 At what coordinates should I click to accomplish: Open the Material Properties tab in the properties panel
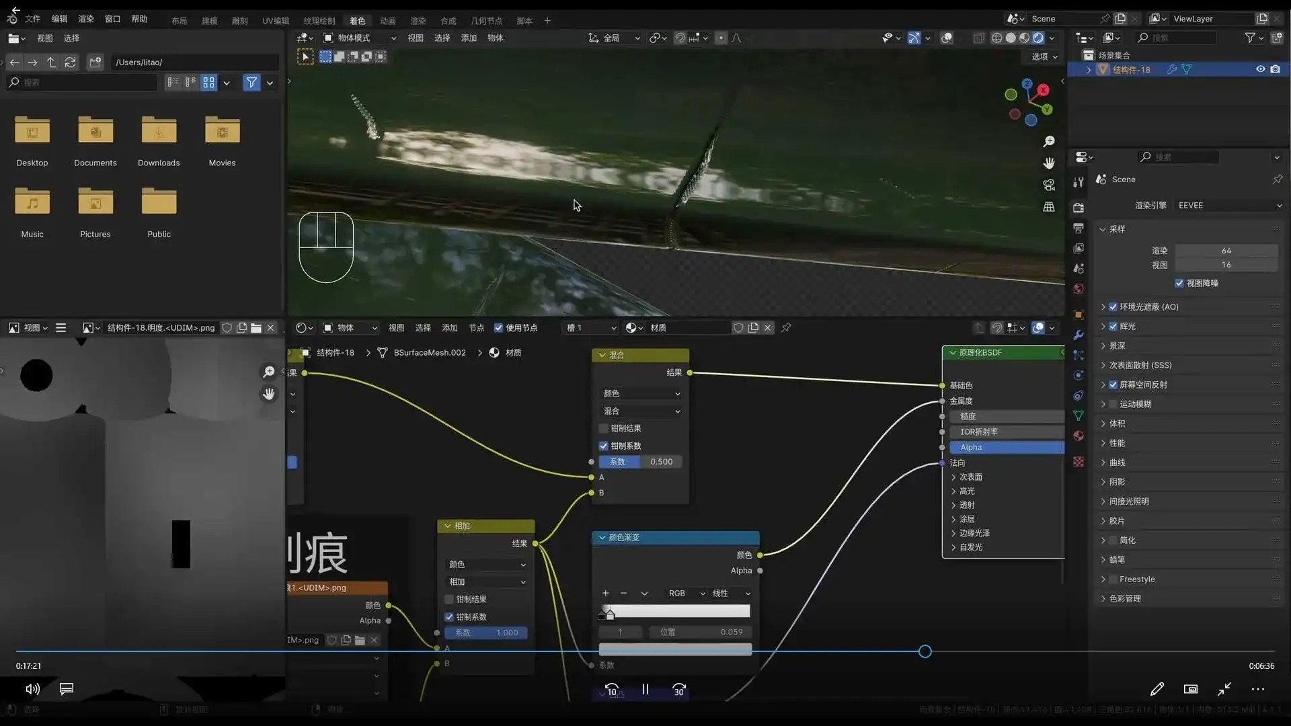tap(1079, 435)
